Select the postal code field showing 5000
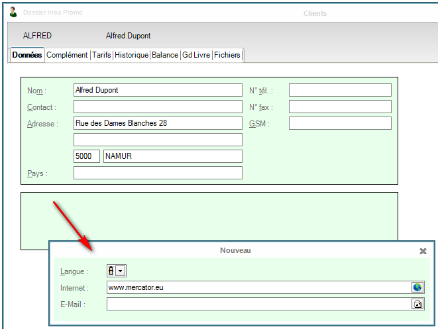438x329 pixels. pos(86,156)
